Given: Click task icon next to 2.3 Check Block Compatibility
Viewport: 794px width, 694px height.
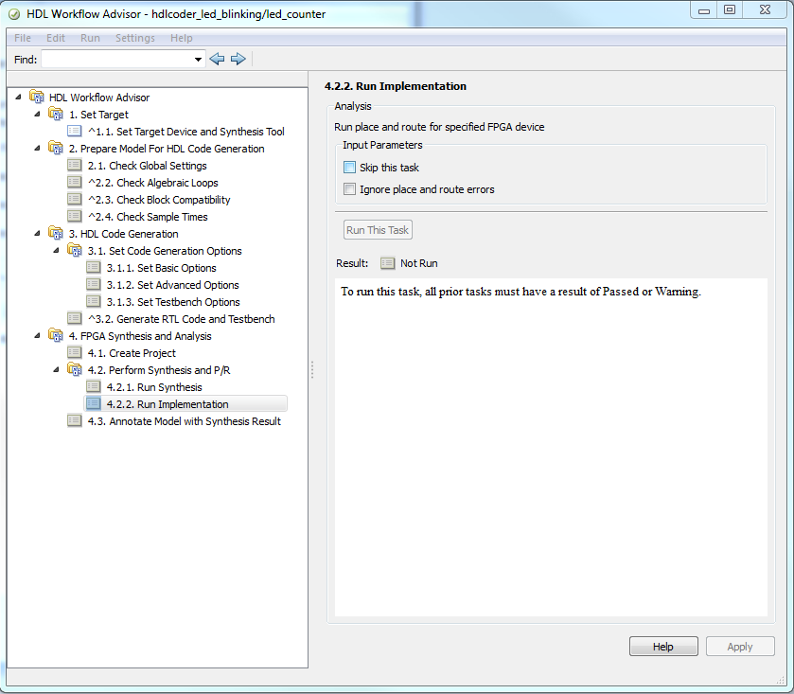Looking at the screenshot, I should click(75, 199).
